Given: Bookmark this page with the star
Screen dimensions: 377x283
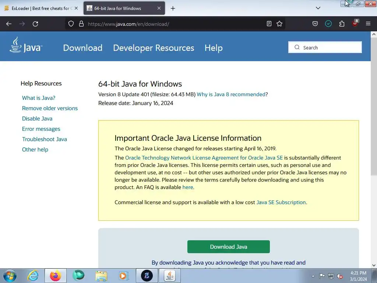Looking at the screenshot, I should click(279, 24).
